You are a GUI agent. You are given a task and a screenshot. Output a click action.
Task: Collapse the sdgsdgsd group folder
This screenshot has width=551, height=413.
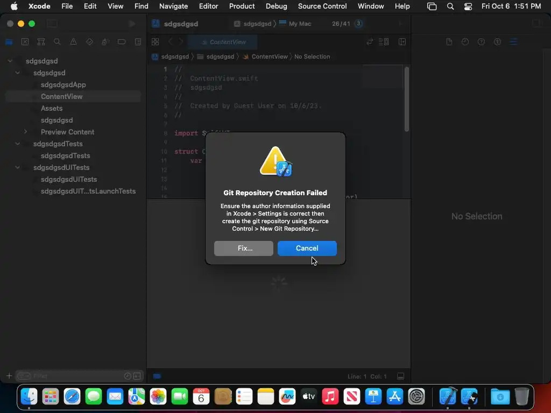point(17,73)
